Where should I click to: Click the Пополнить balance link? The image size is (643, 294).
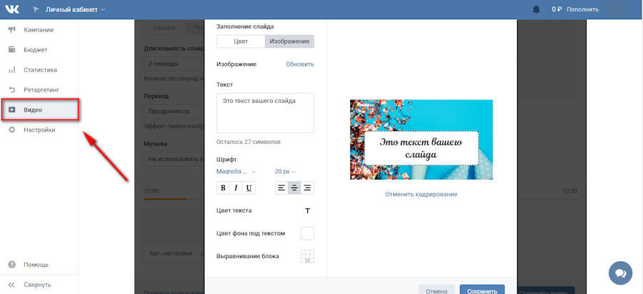coord(583,9)
